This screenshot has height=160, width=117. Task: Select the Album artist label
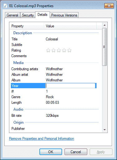click(20, 75)
